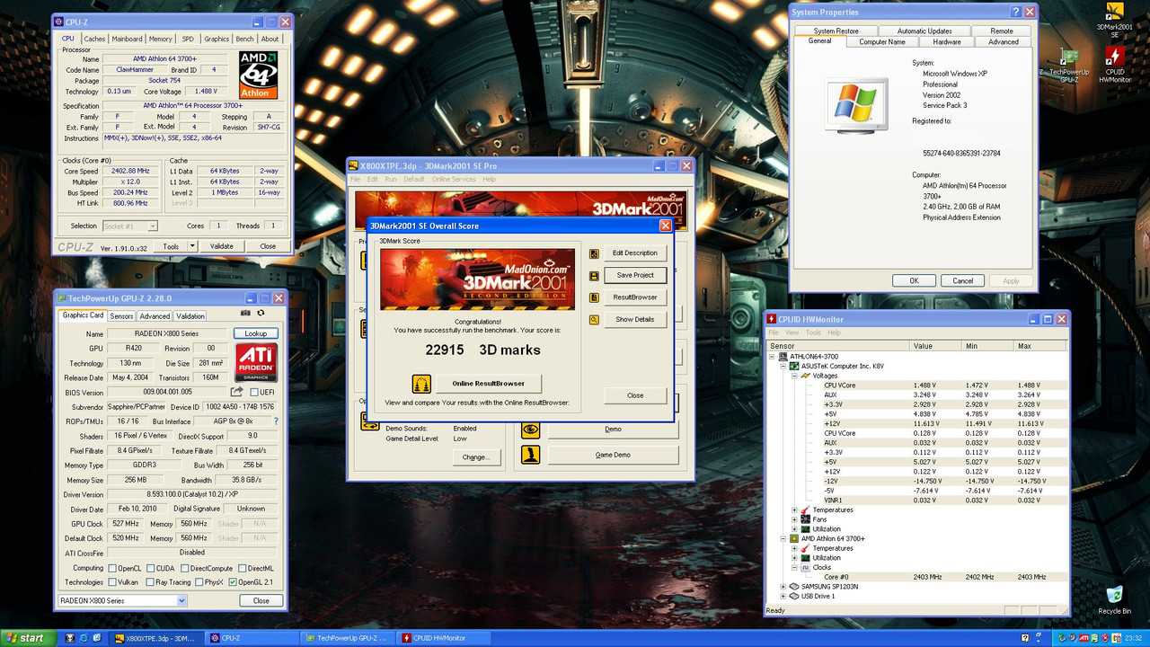The width and height of the screenshot is (1150, 647).
Task: Click the ResultBrowser icon in score dialog
Action: (x=594, y=297)
